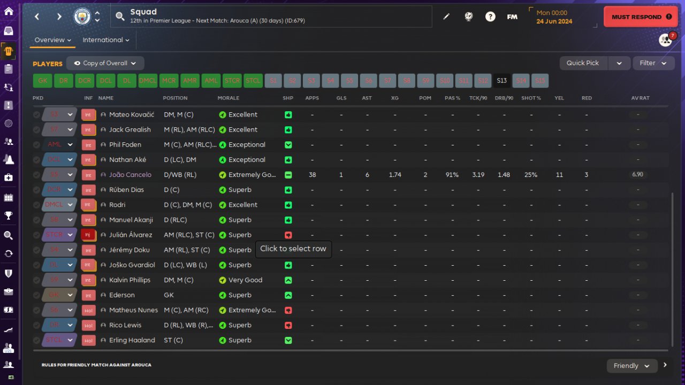Open the Club Info shield icon
The image size is (685, 385).
pyautogui.click(x=9, y=273)
